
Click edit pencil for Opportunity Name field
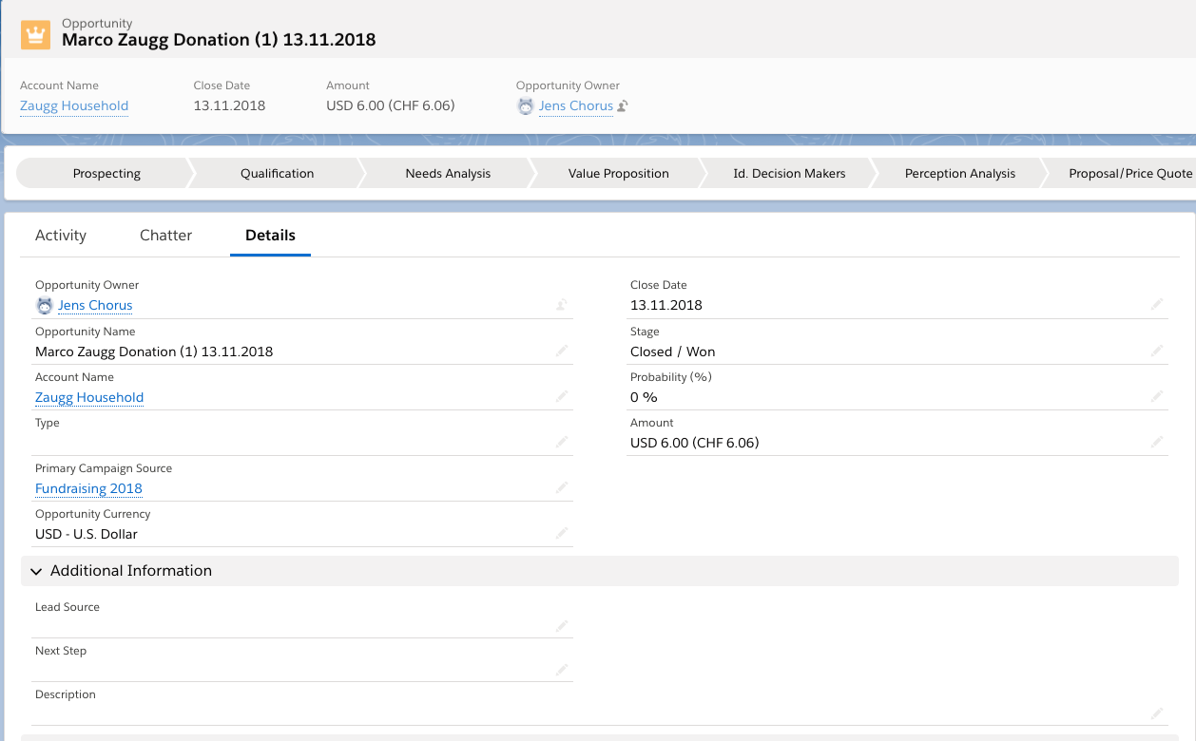coord(562,351)
